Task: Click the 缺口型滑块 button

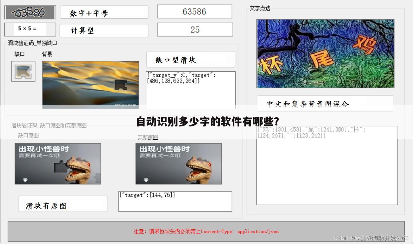Action: click(x=191, y=59)
